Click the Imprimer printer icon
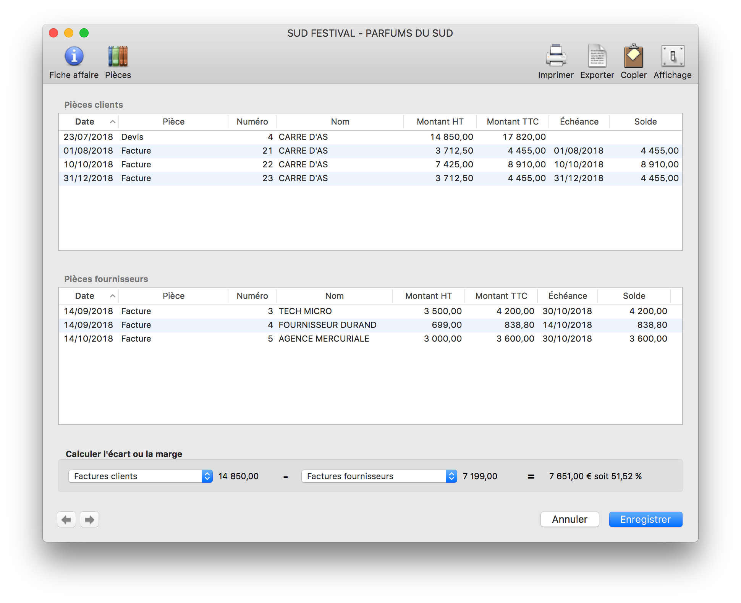This screenshot has height=603, width=741. pos(556,56)
